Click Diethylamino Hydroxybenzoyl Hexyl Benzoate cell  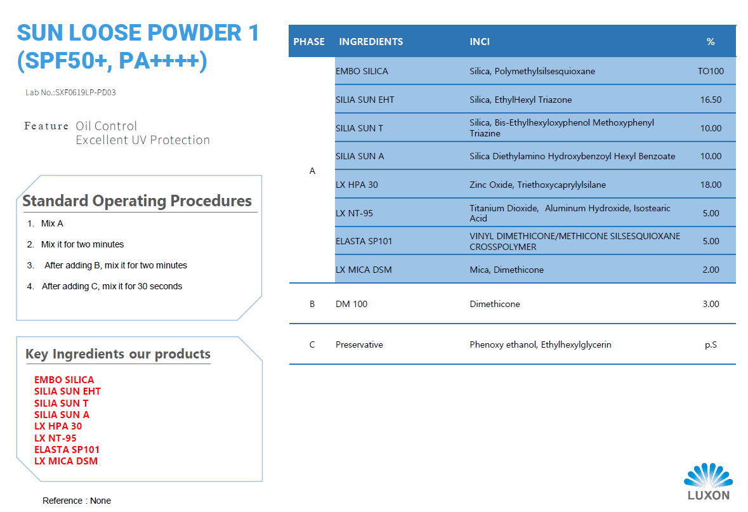572,156
